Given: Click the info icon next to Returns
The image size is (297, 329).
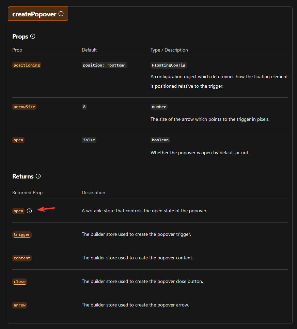Looking at the screenshot, I should click(38, 176).
